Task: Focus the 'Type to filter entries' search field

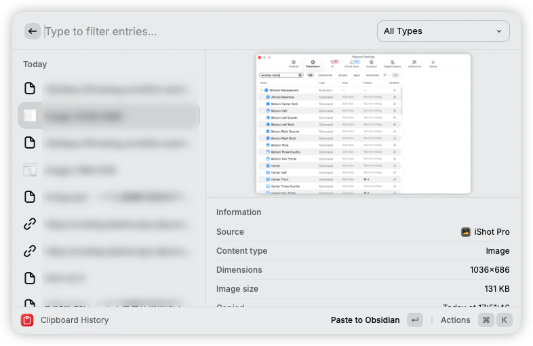Action: tap(203, 31)
